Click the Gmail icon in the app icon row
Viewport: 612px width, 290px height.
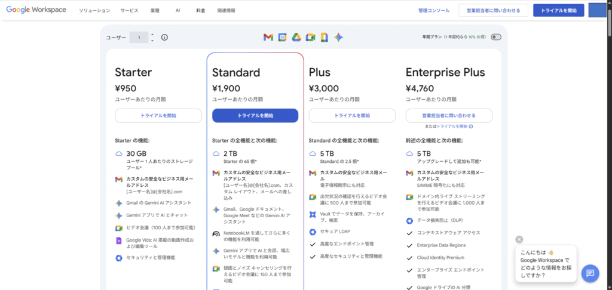click(268, 38)
